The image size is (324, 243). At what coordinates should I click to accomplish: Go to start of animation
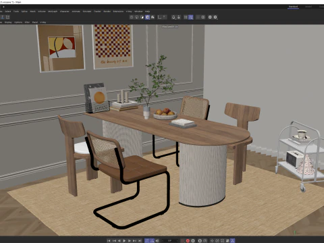pyautogui.click(x=109, y=241)
